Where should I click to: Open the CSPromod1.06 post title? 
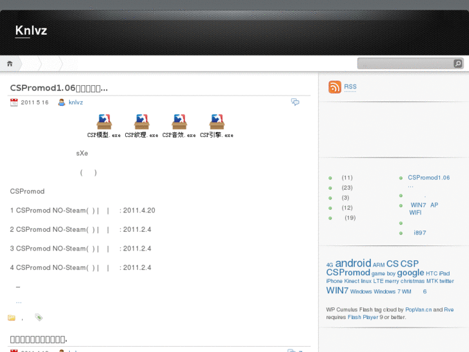click(x=59, y=88)
